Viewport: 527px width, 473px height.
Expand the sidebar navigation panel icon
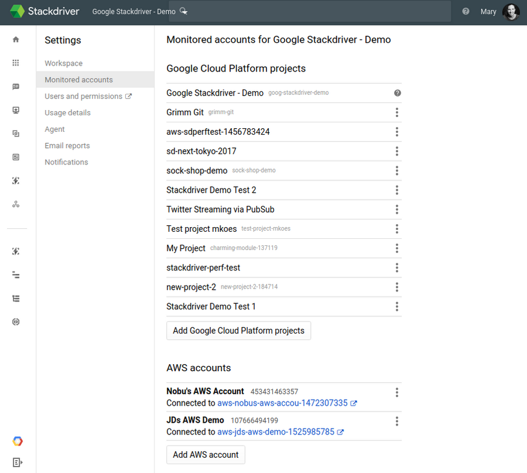coord(17,462)
